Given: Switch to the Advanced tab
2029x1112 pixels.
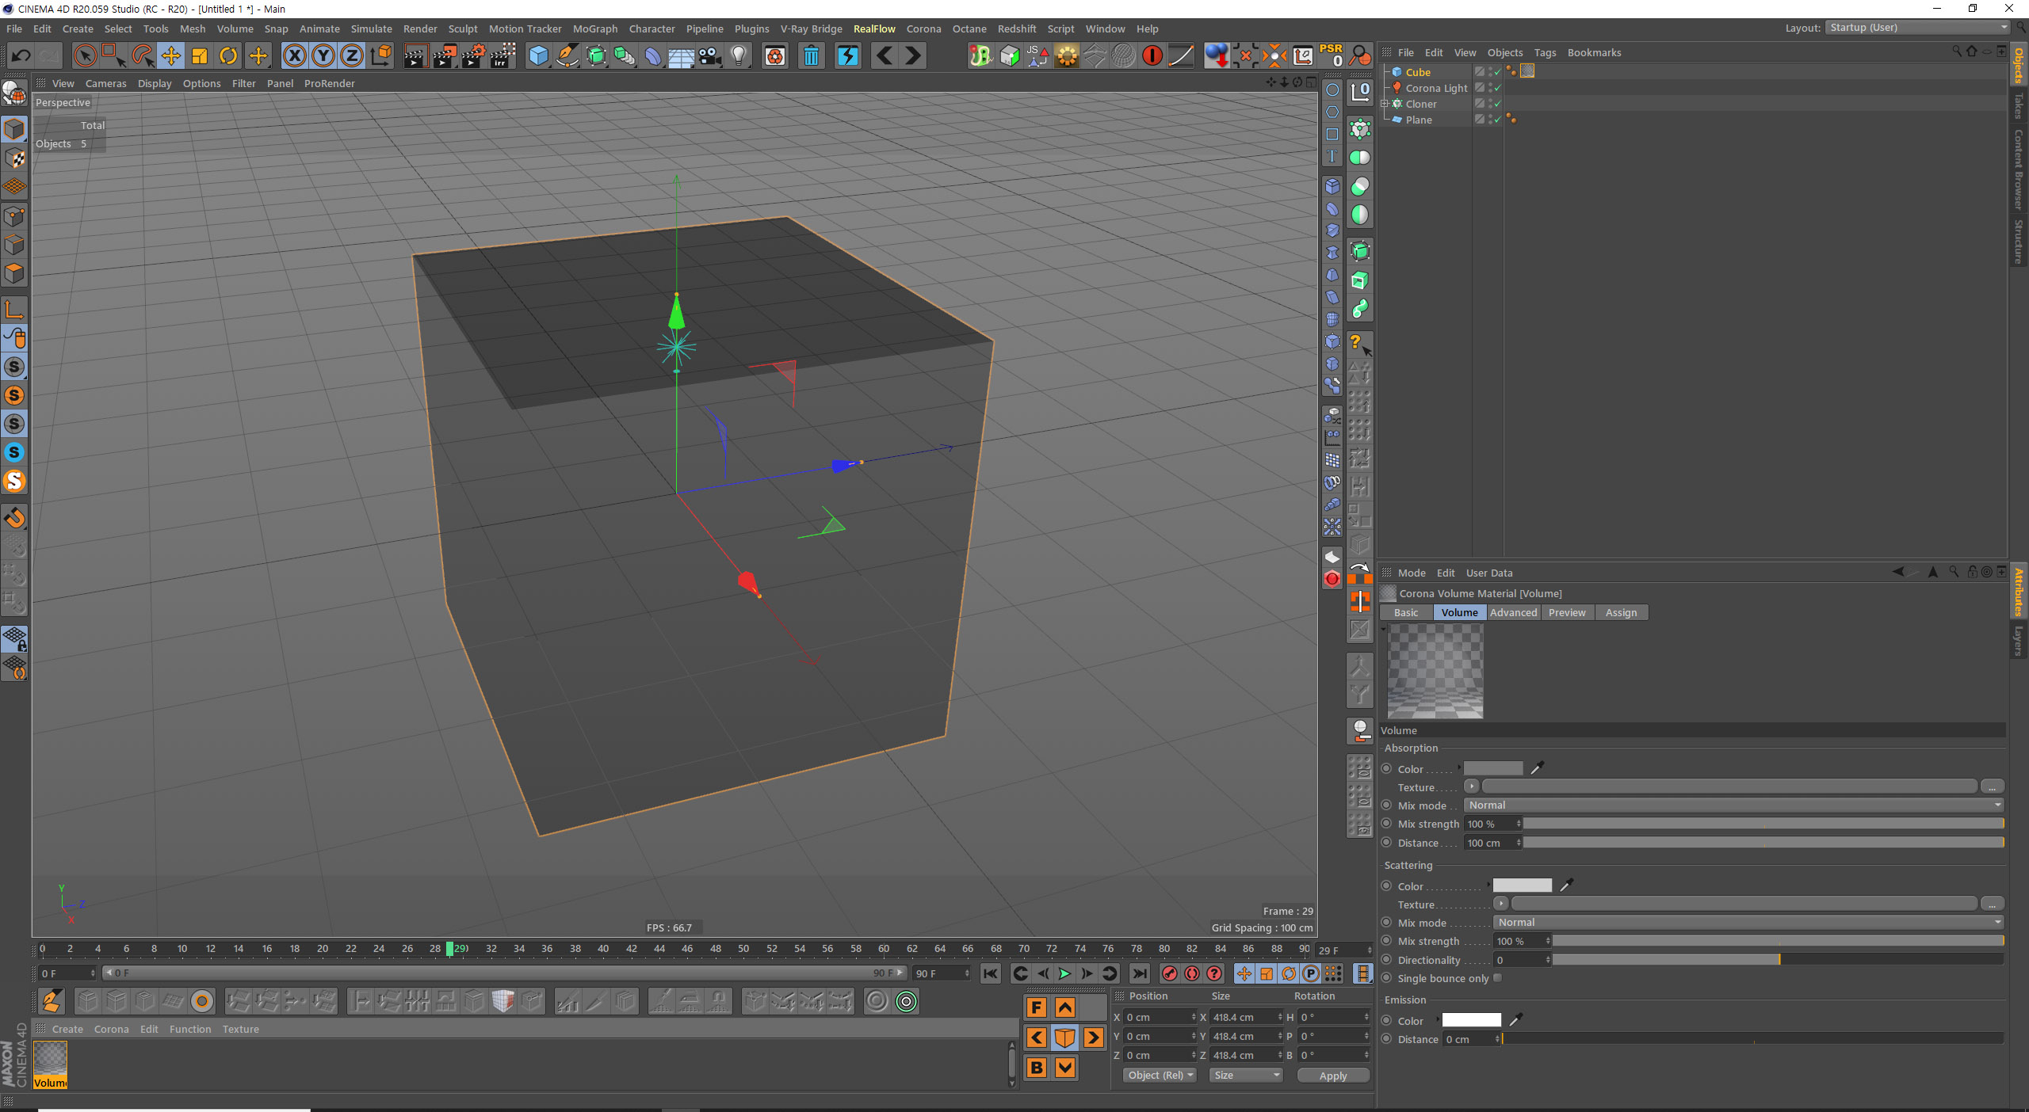Looking at the screenshot, I should click(x=1513, y=612).
